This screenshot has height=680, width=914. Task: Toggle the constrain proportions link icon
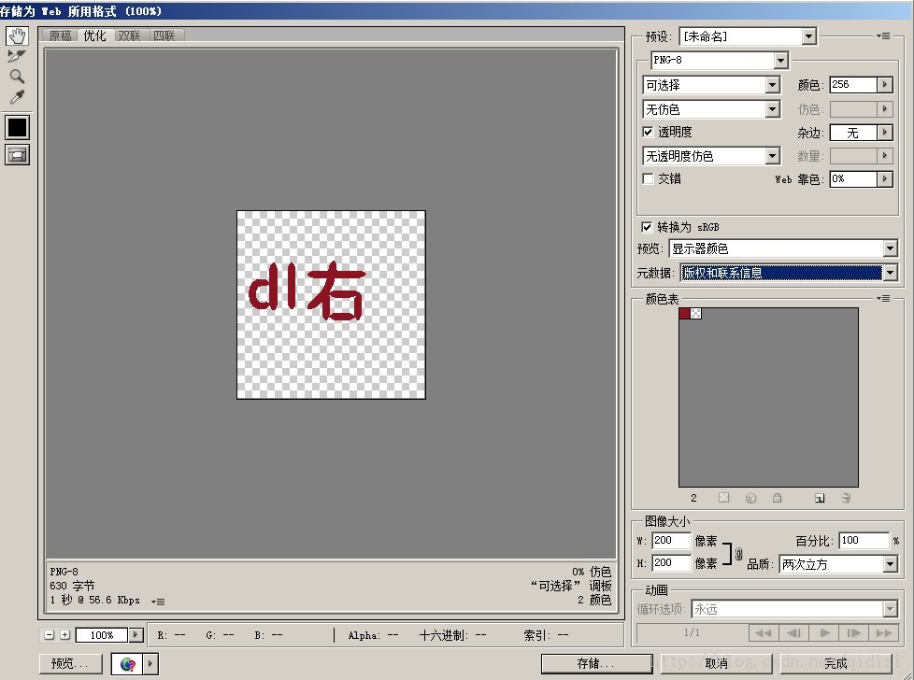coord(738,554)
